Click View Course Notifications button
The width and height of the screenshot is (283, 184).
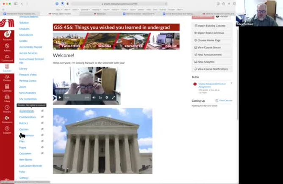pos(212,69)
